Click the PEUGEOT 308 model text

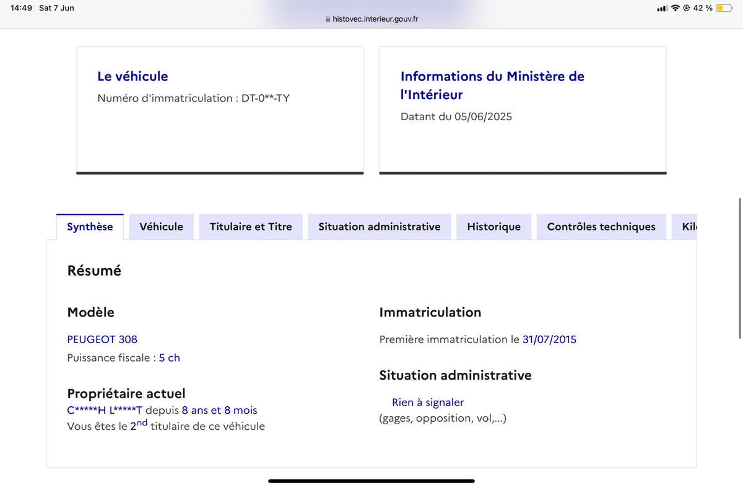pos(102,339)
